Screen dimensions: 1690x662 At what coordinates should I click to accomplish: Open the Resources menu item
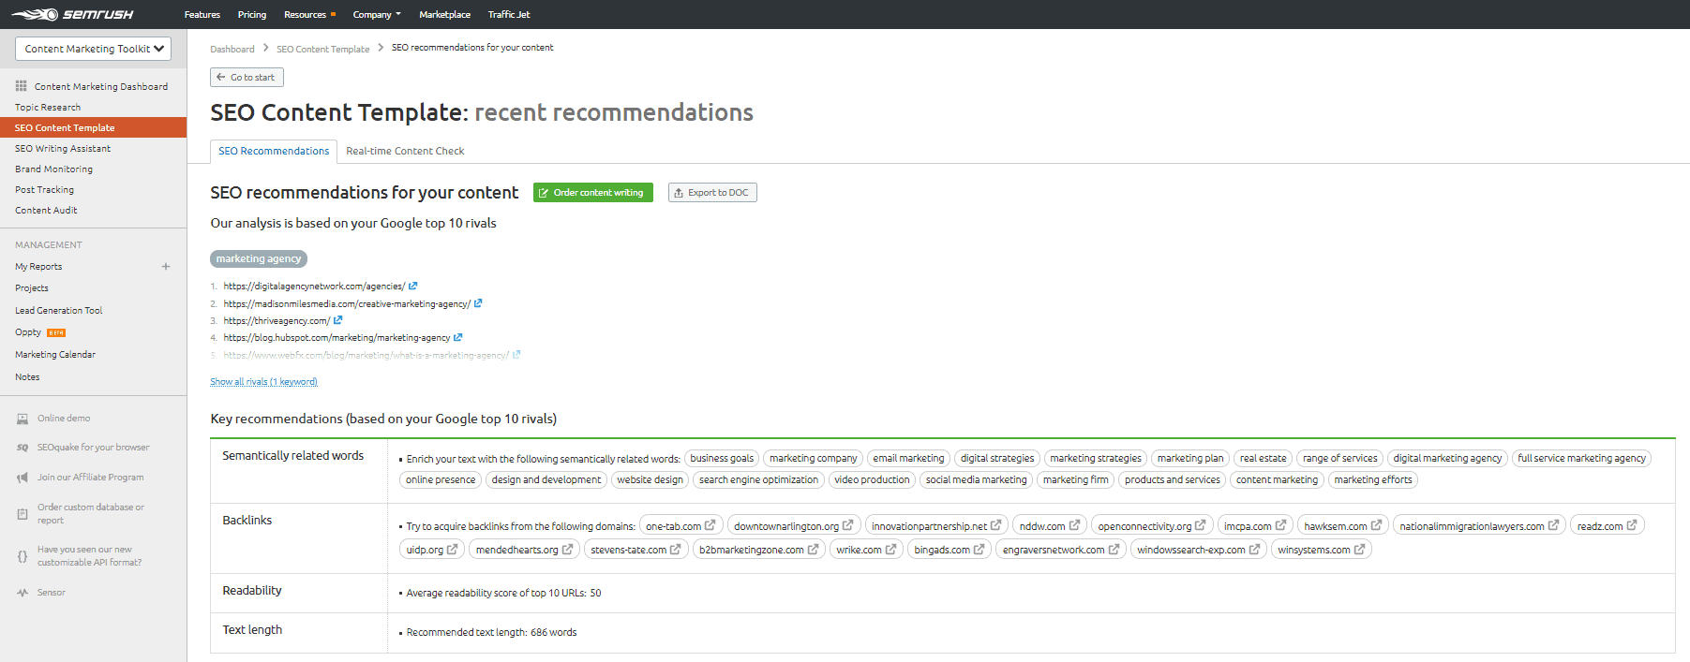pos(309,14)
